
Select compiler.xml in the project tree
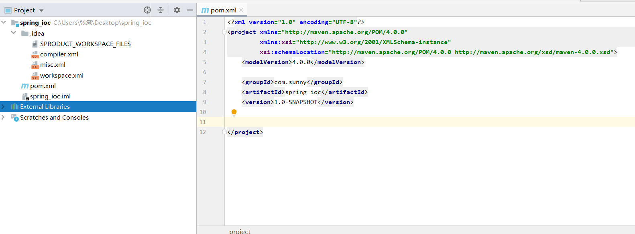[x=59, y=54]
